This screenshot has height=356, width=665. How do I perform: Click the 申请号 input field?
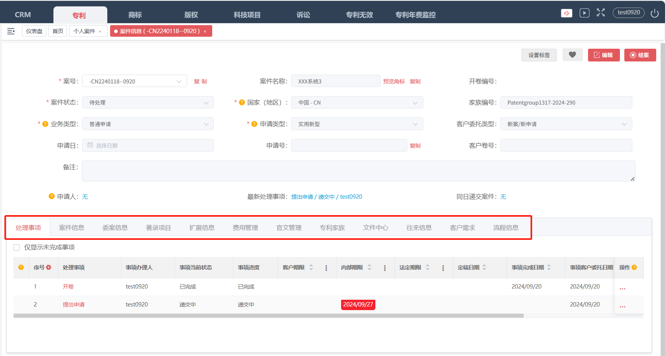pos(349,145)
